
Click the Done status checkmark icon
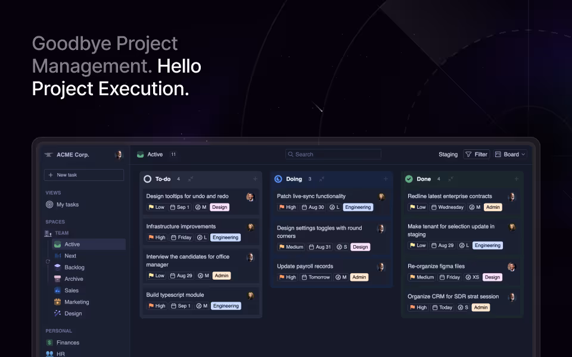(x=409, y=179)
